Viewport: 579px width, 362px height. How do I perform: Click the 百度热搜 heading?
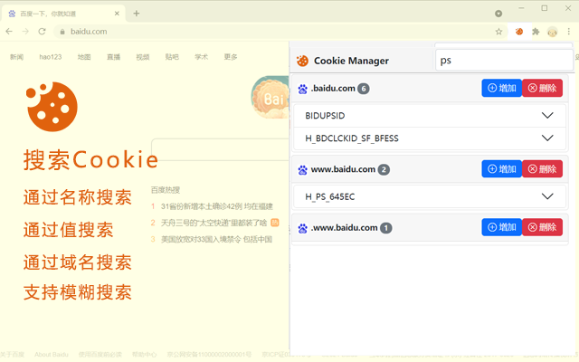[166, 190]
